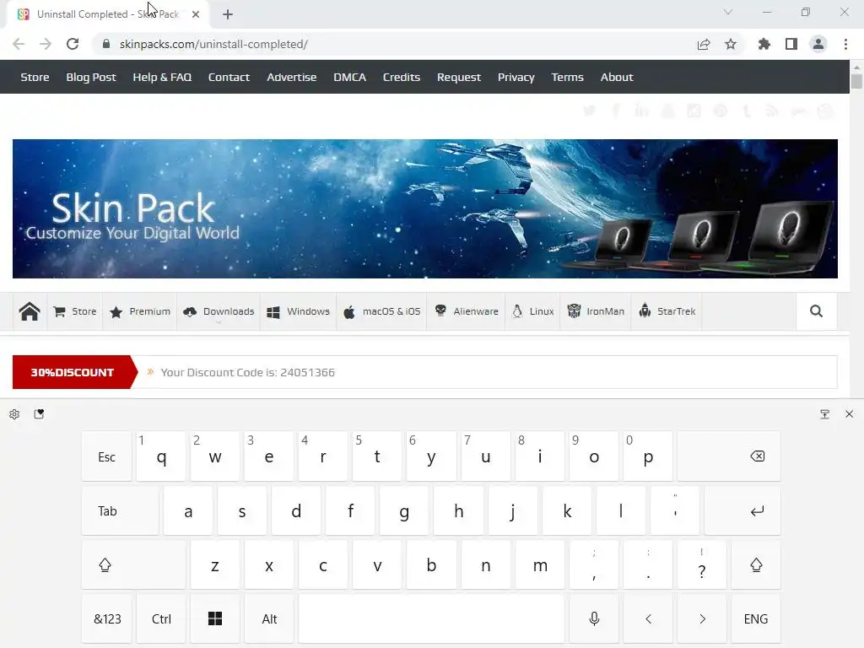The image size is (864, 648).
Task: Open the Privacy menu link
Action: click(516, 77)
